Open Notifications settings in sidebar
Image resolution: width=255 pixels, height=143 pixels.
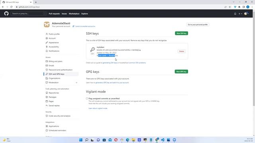54,51
